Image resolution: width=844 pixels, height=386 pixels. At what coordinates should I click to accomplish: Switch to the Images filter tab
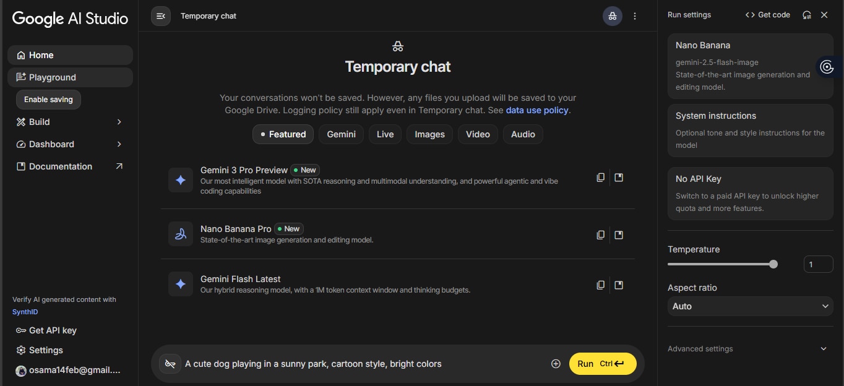point(429,134)
